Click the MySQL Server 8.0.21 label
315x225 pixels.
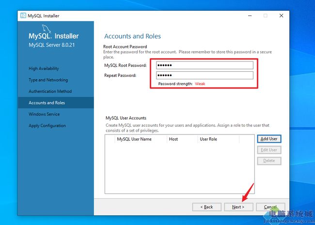coord(52,45)
